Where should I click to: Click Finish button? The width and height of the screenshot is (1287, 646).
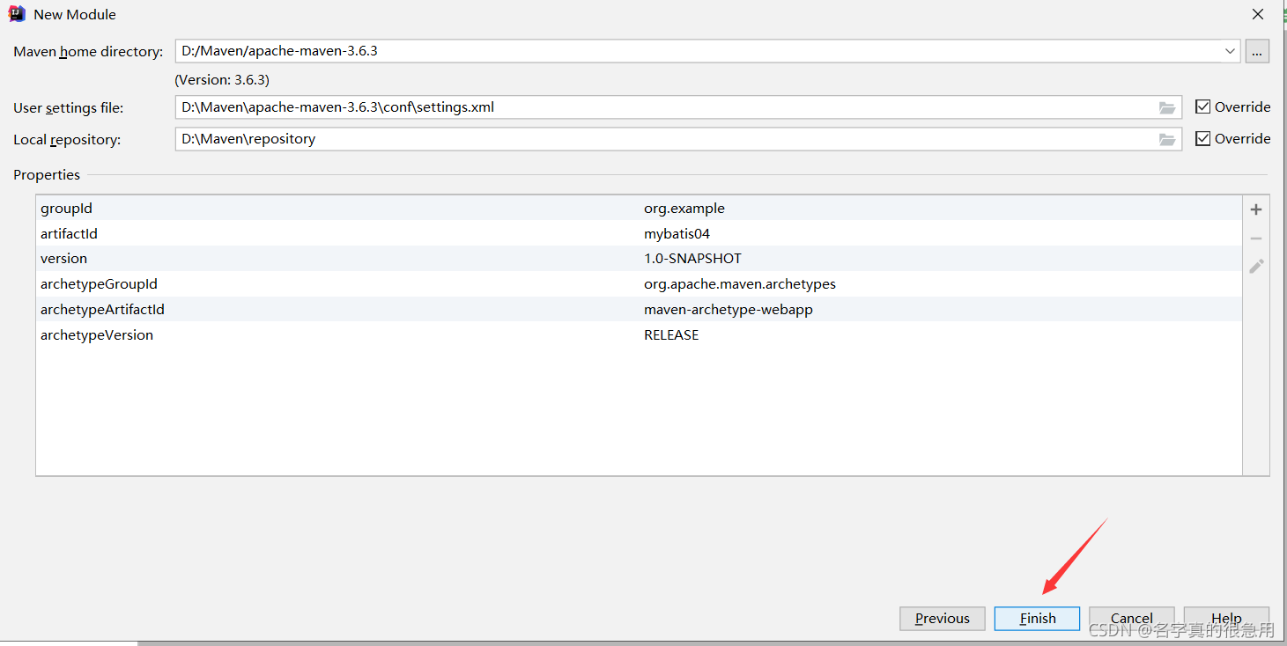click(1037, 619)
